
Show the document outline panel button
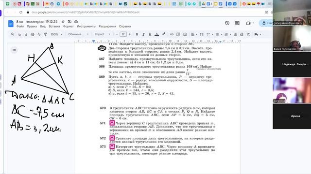tap(14, 50)
